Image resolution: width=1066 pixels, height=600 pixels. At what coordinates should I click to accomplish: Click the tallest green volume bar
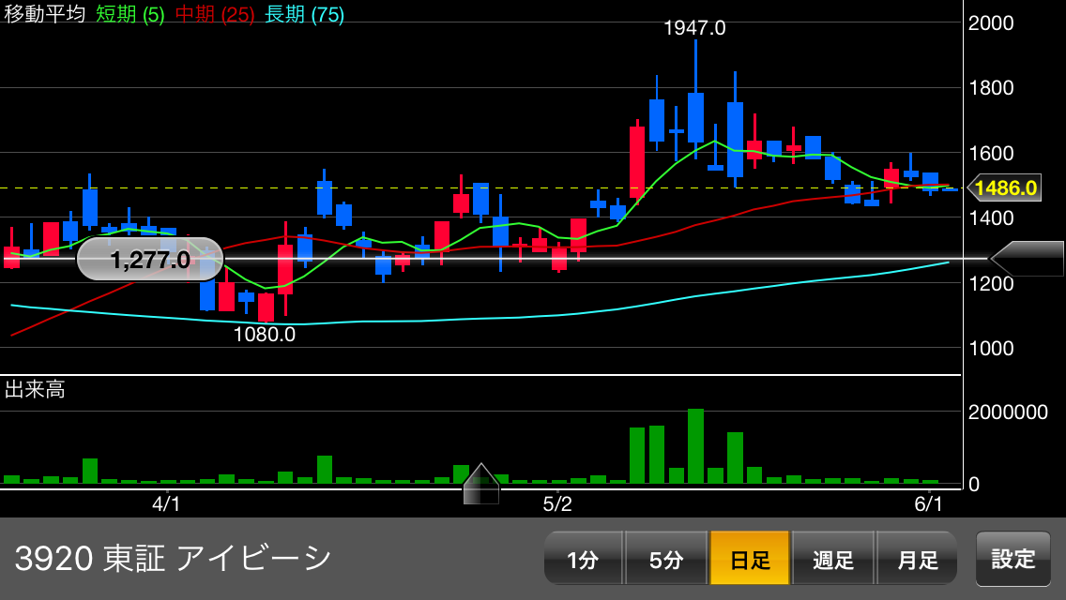click(695, 445)
